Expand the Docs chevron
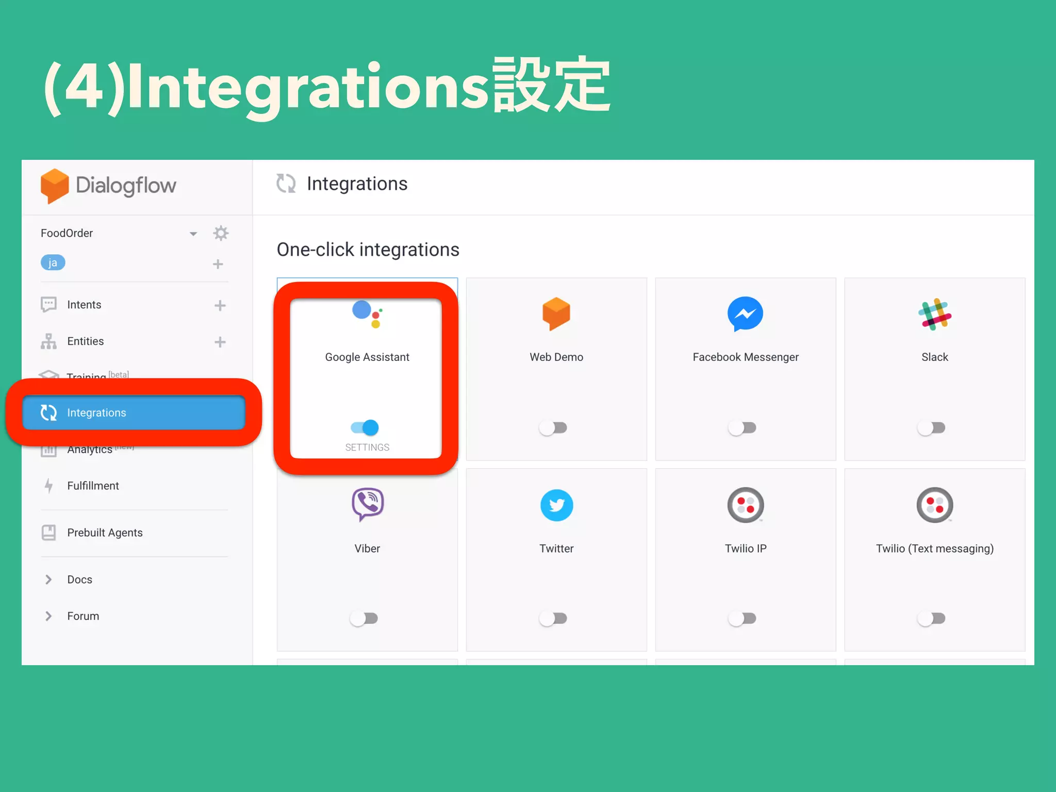 (48, 580)
